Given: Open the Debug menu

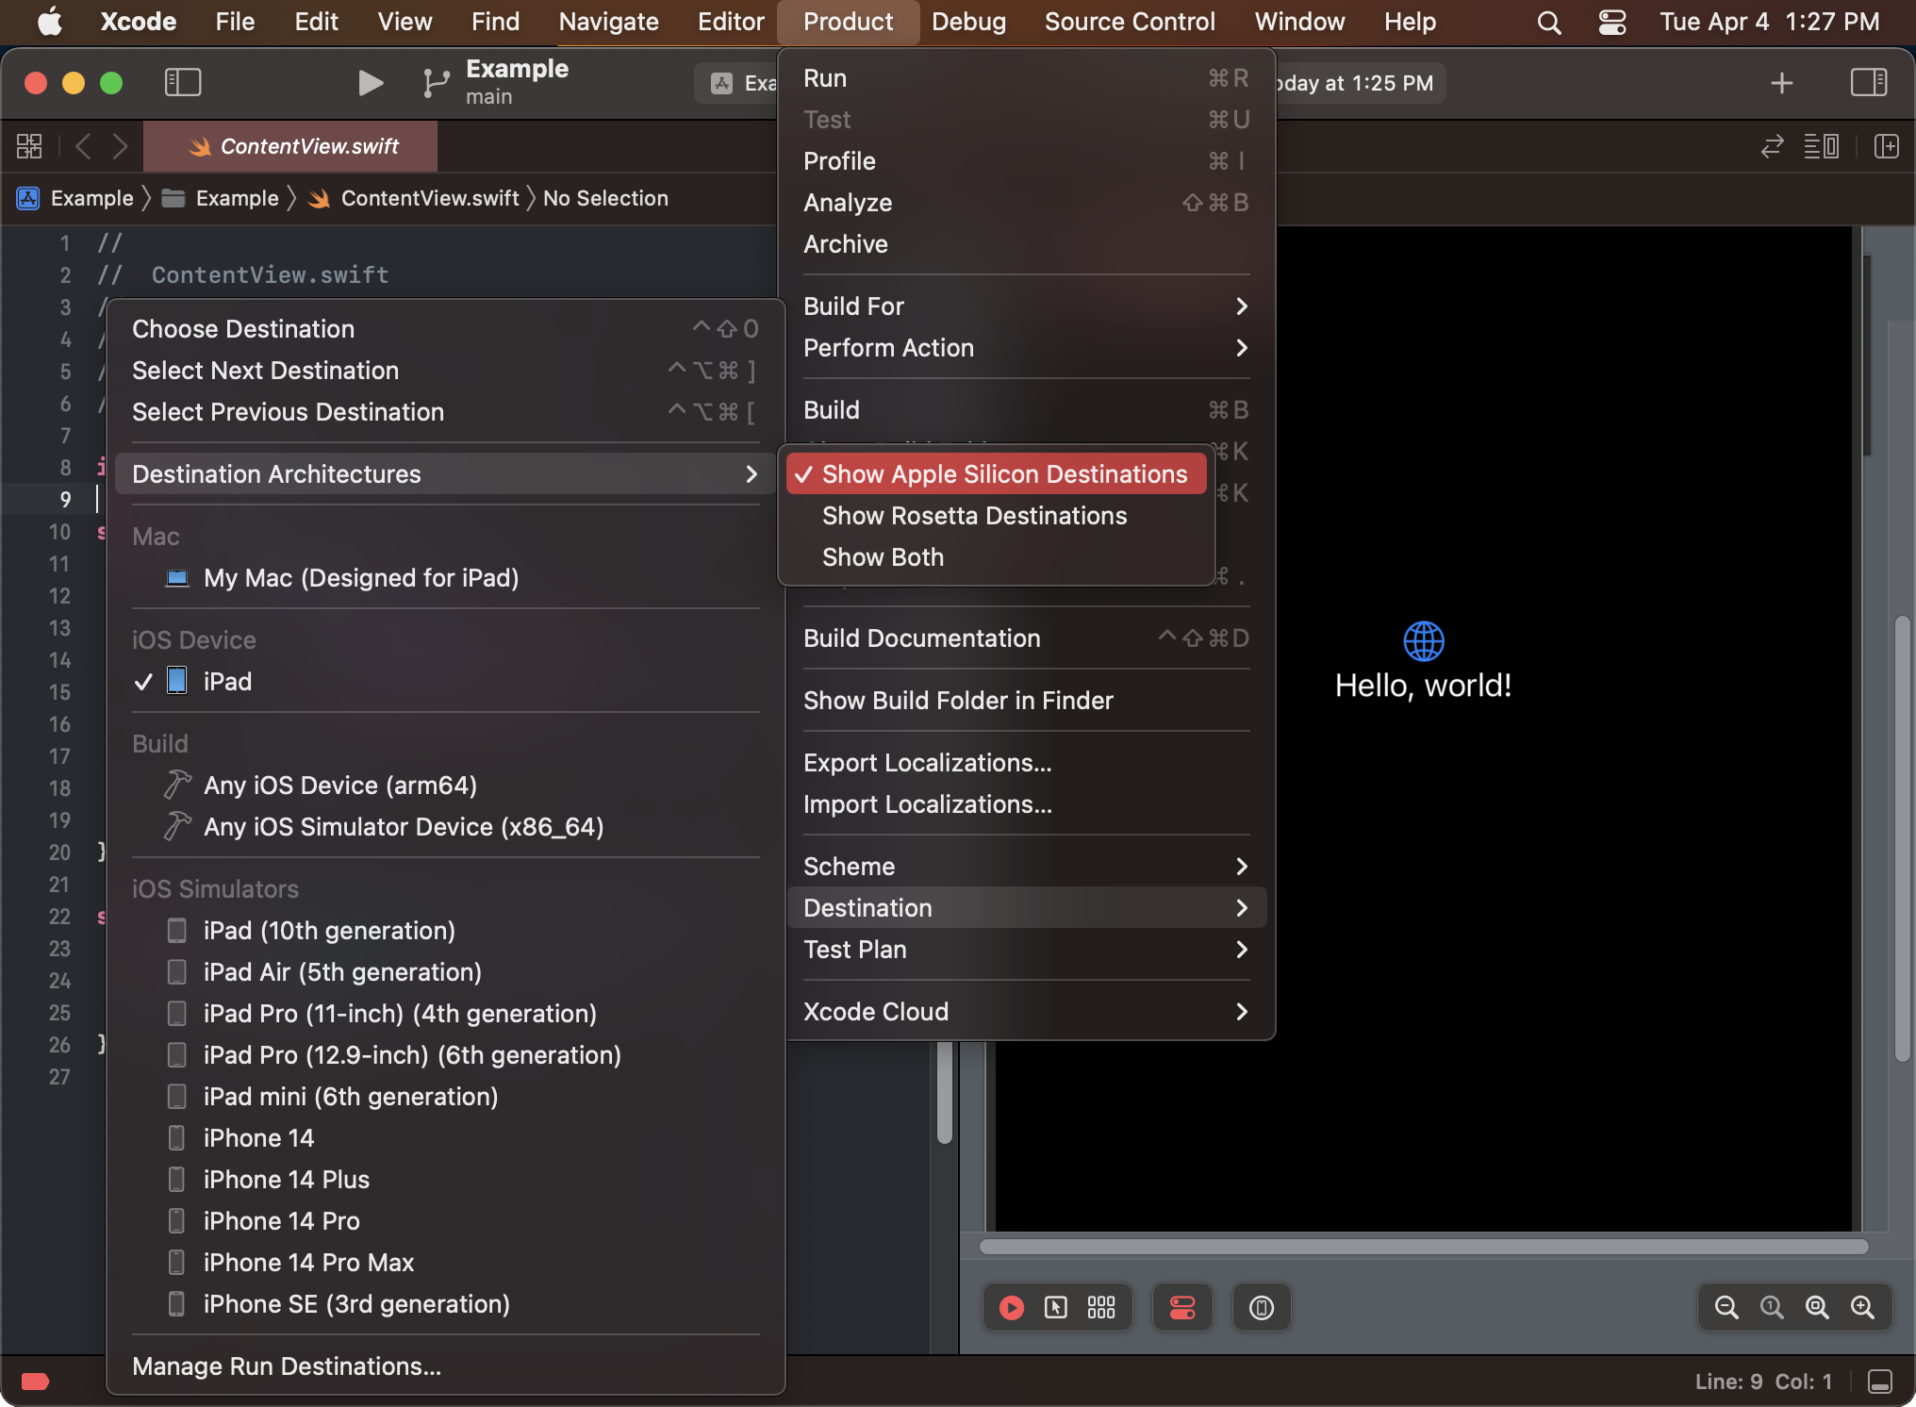Looking at the screenshot, I should tap(968, 22).
